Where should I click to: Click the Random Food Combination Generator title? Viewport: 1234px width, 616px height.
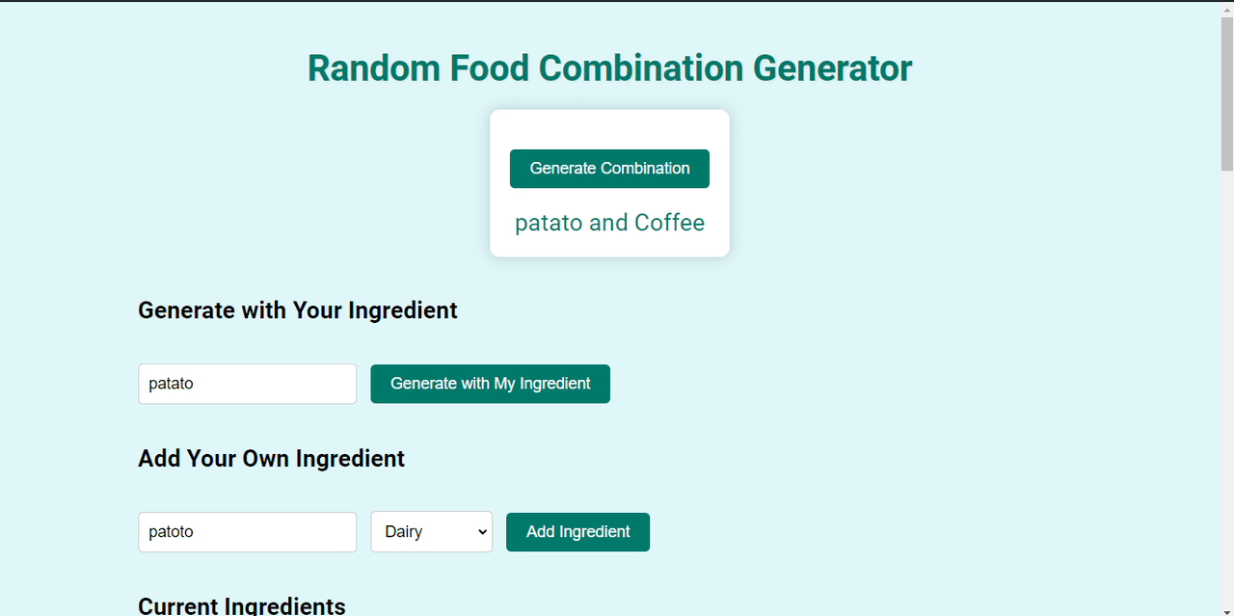[609, 68]
